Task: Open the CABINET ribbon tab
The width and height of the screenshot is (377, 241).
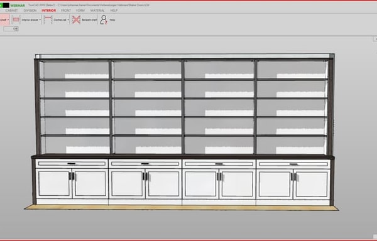Action: pos(11,11)
